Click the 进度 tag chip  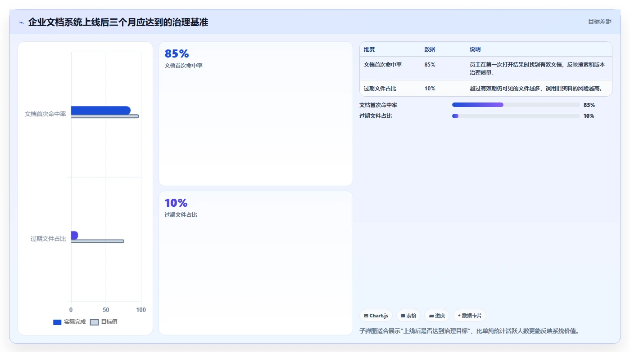pos(437,316)
